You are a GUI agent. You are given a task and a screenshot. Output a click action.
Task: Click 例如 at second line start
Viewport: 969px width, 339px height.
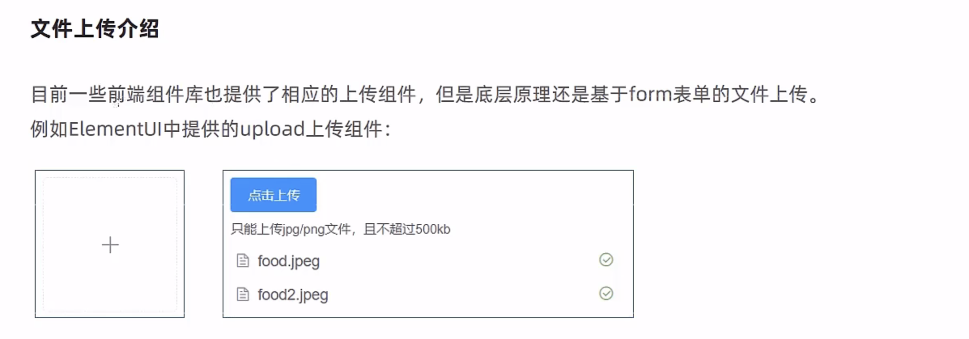[x=49, y=129]
